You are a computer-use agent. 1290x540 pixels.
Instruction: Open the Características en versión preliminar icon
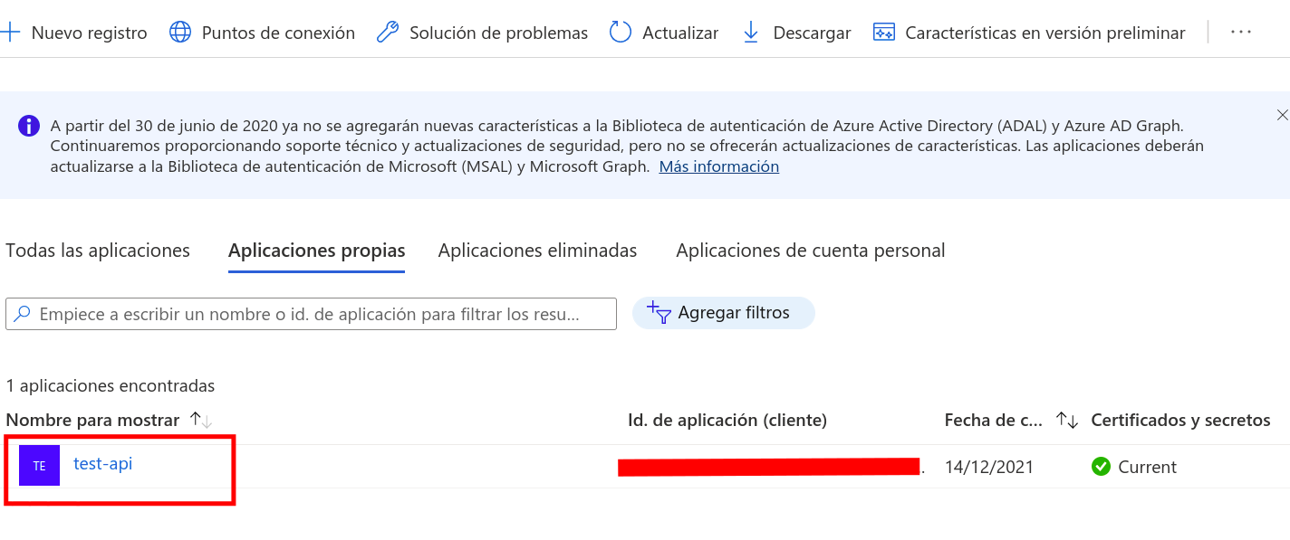(x=883, y=33)
